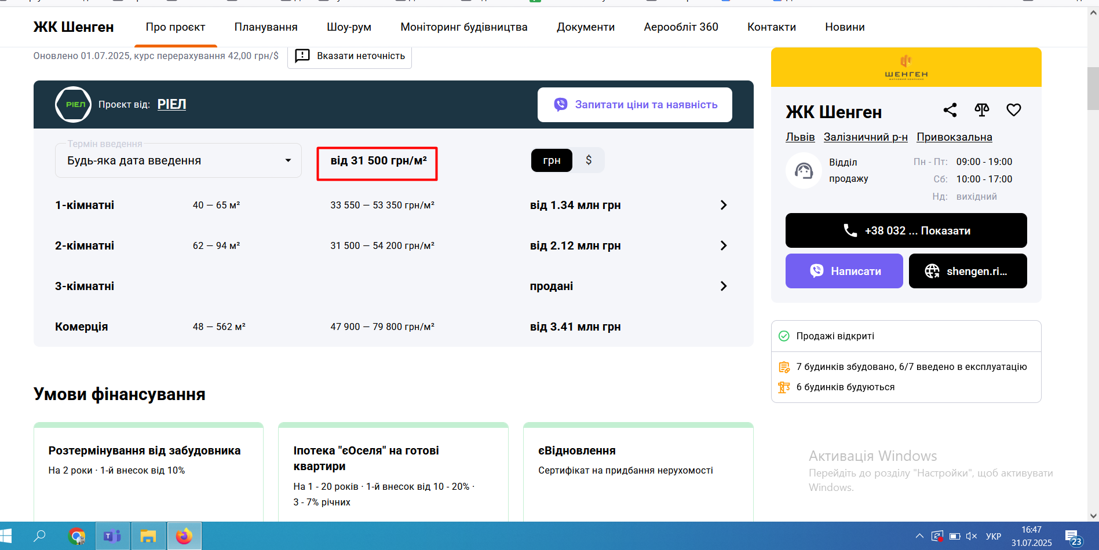Click the volume muted tray icon
1099x550 pixels.
(x=972, y=536)
